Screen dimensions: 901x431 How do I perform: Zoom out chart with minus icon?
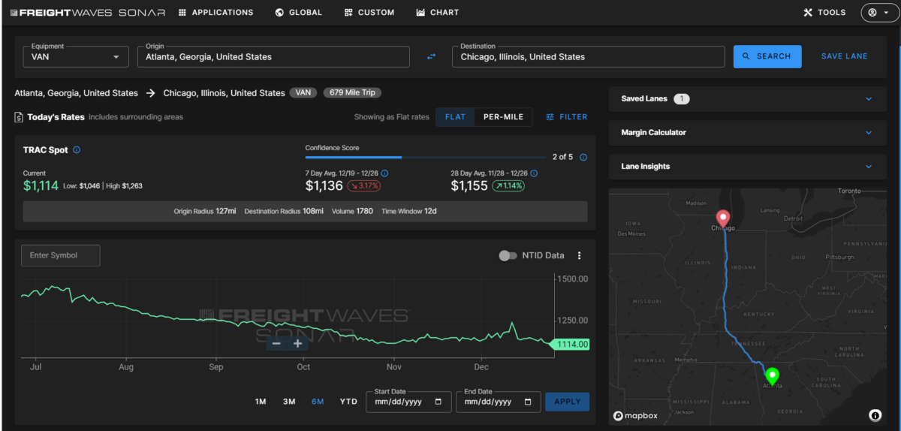[x=276, y=343]
